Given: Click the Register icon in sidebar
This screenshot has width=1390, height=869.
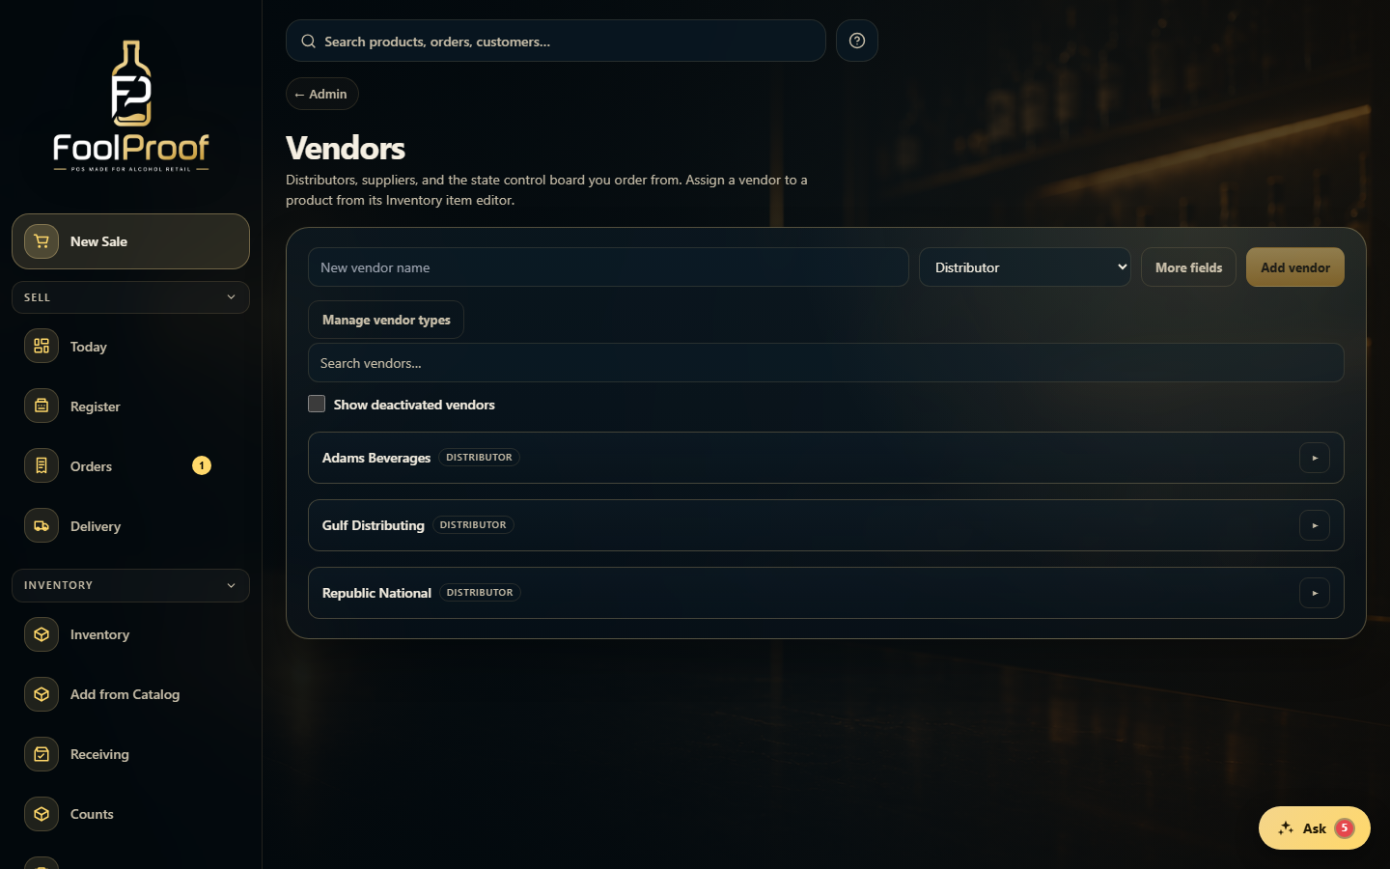Looking at the screenshot, I should coord(42,406).
